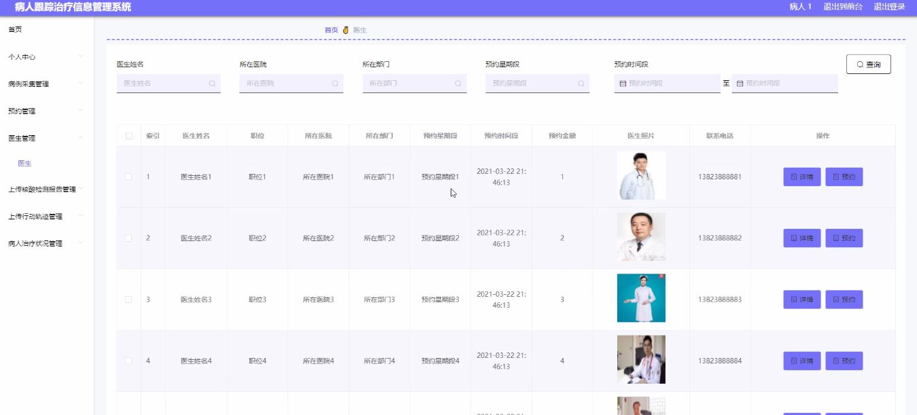Open doctor photo of 医生姓名4
The width and height of the screenshot is (917, 415).
641,359
